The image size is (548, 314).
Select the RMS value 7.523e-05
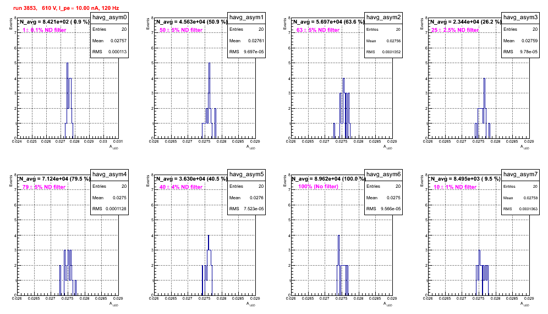[254, 209]
